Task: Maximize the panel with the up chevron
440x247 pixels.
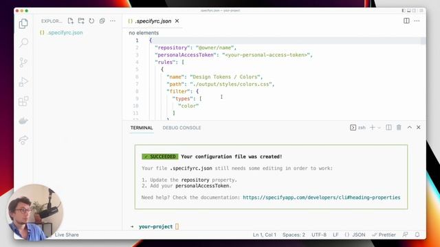Action: coord(410,128)
